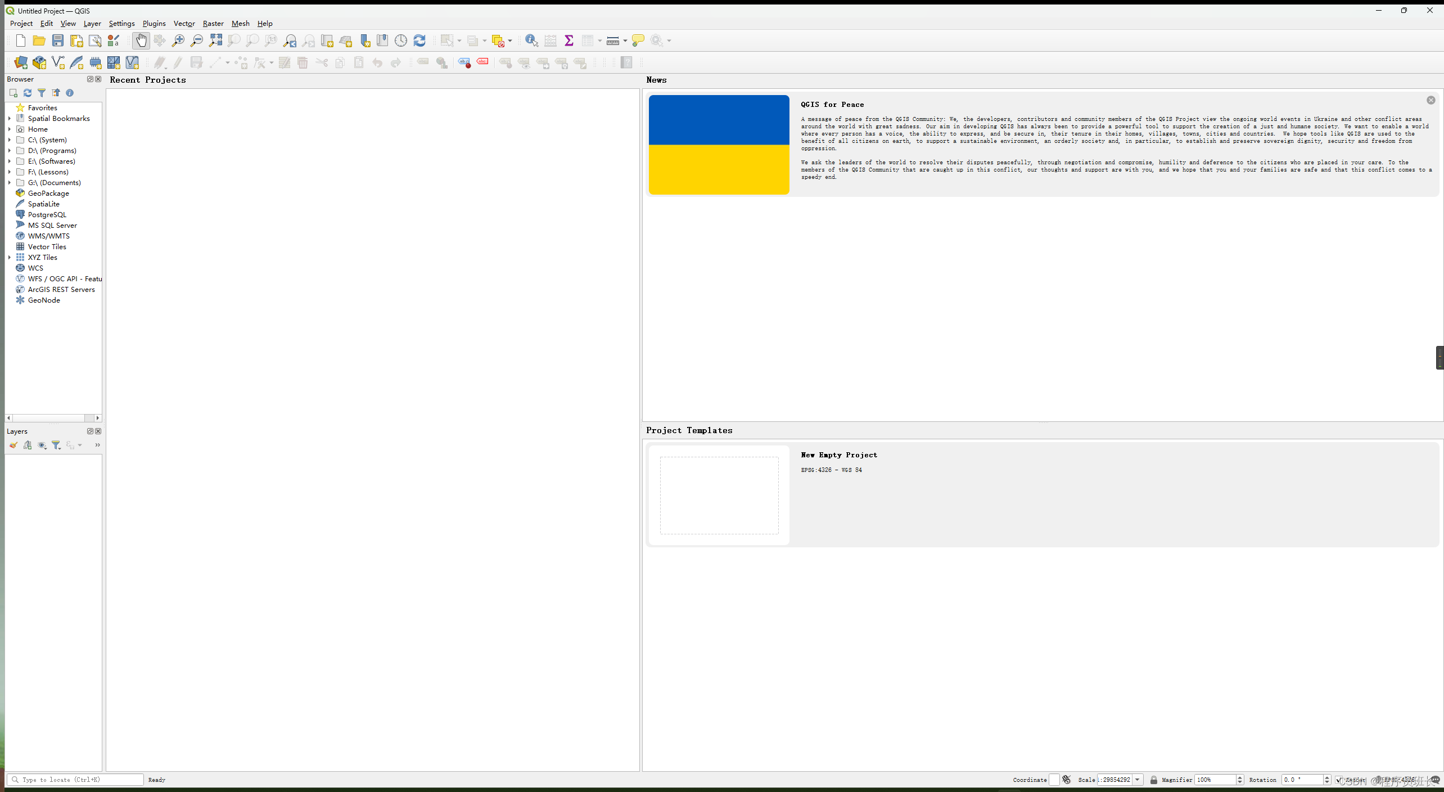Open the Raster menu

coord(213,24)
